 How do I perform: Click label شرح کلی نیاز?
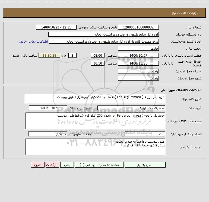[192, 99]
